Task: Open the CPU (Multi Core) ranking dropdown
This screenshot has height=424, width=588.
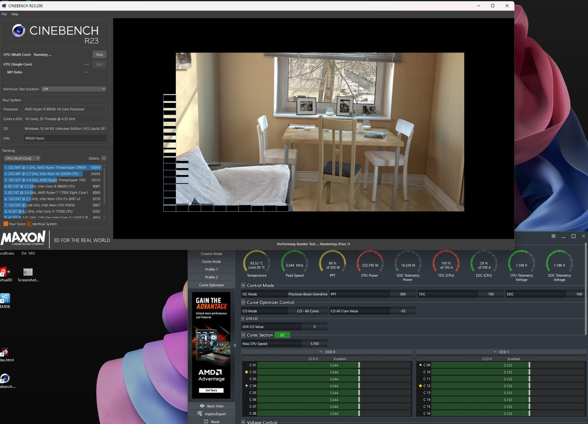Action: click(x=22, y=158)
